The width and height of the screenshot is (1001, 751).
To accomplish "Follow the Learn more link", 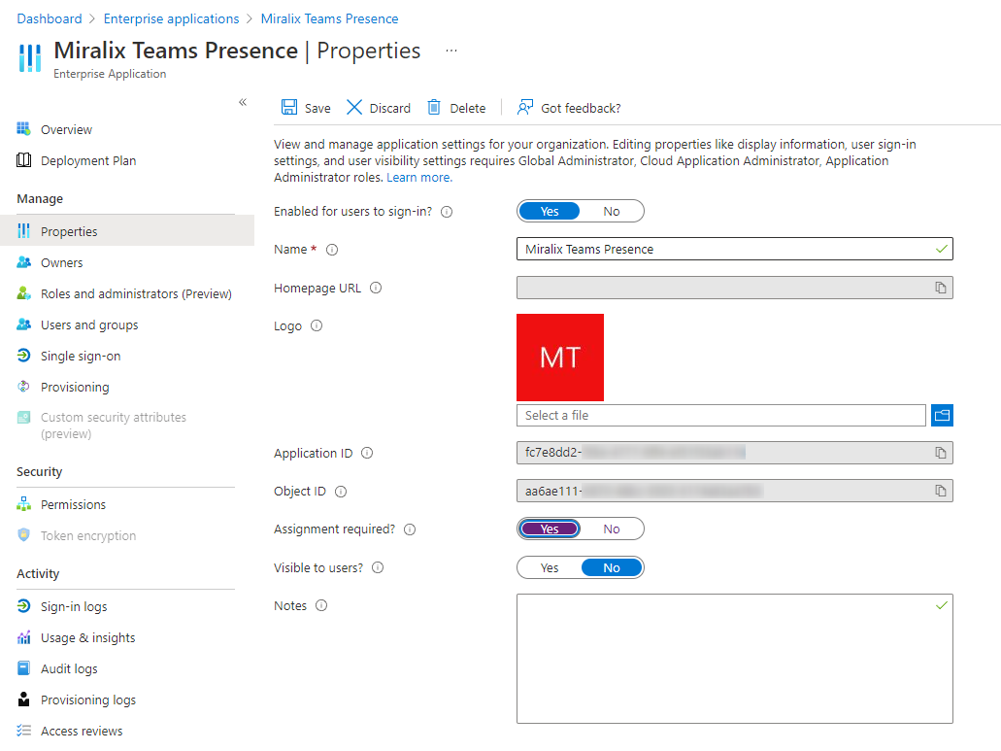I will 418,178.
